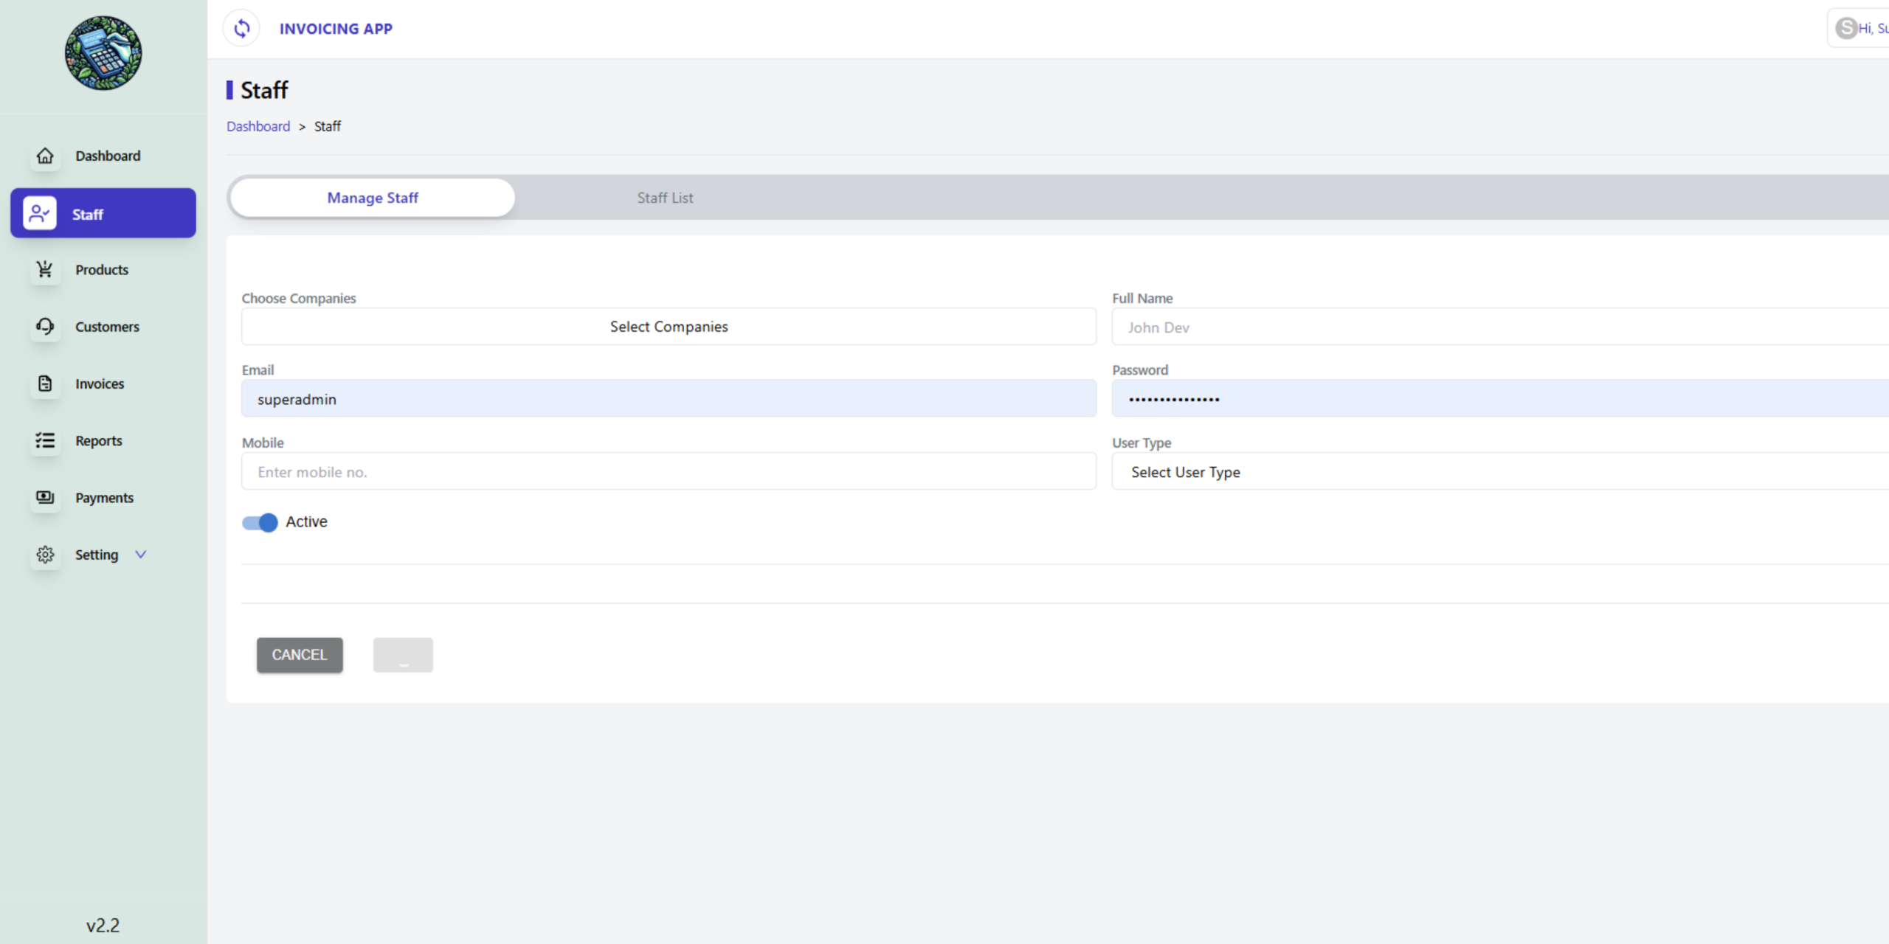Open Products via the cart icon
The width and height of the screenshot is (1889, 944).
45,270
